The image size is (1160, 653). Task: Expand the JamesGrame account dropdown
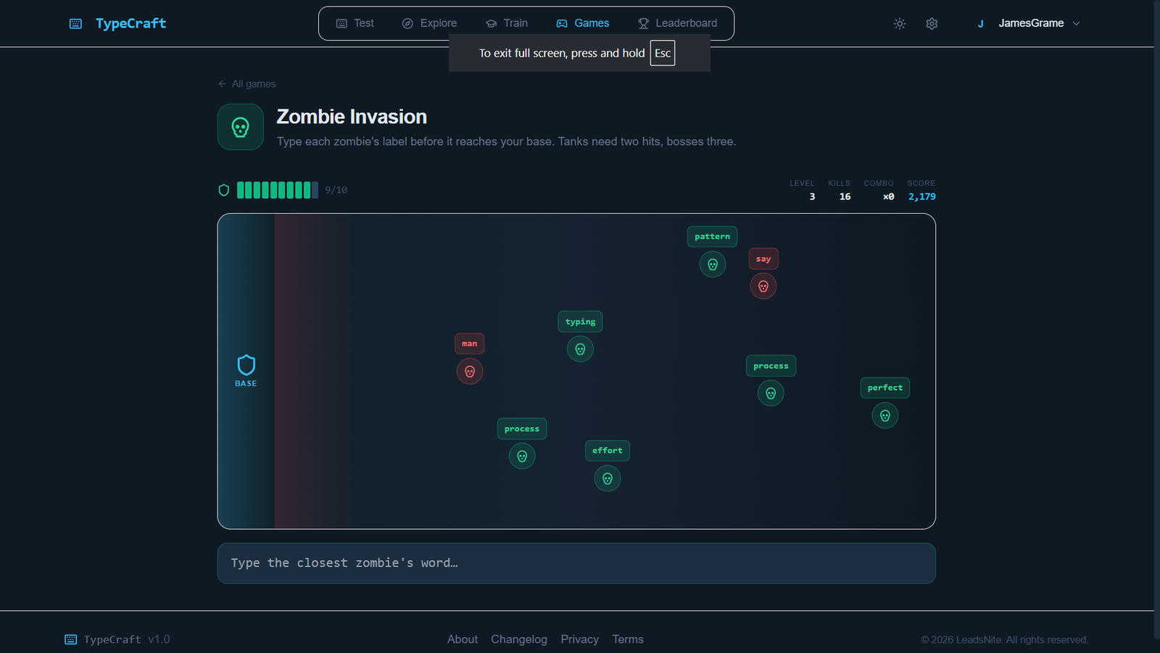(1029, 24)
